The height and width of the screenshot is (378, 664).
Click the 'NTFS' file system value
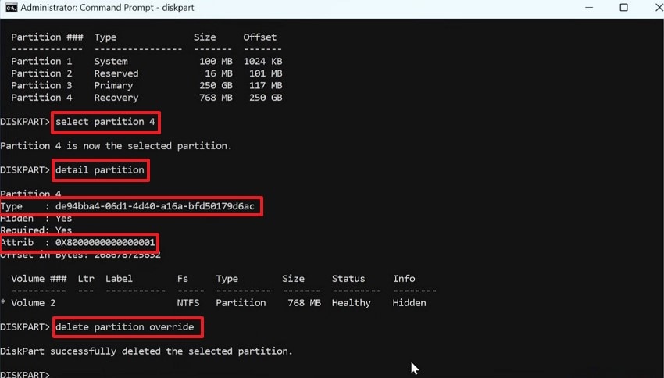(188, 303)
